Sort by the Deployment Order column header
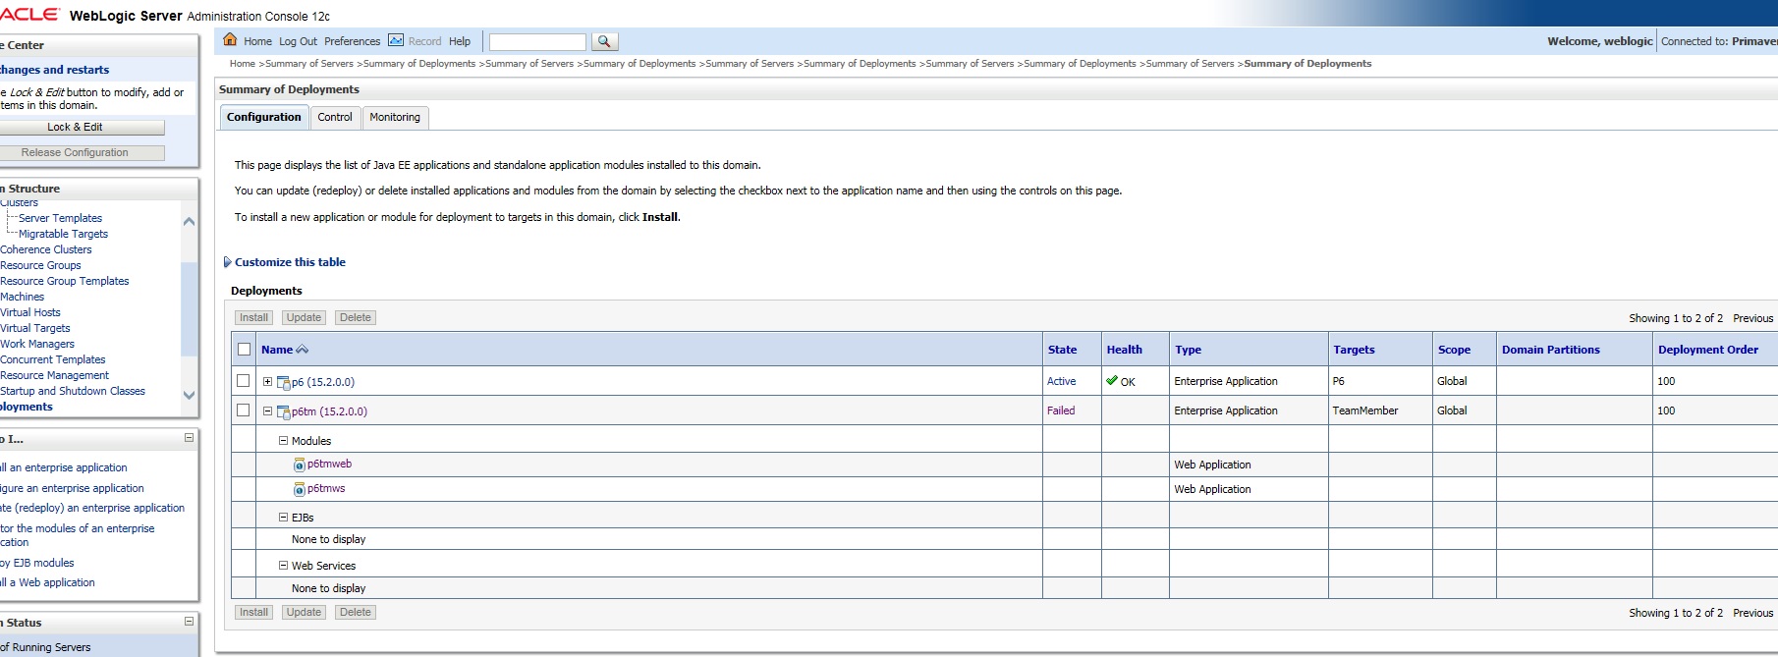 pyautogui.click(x=1708, y=350)
